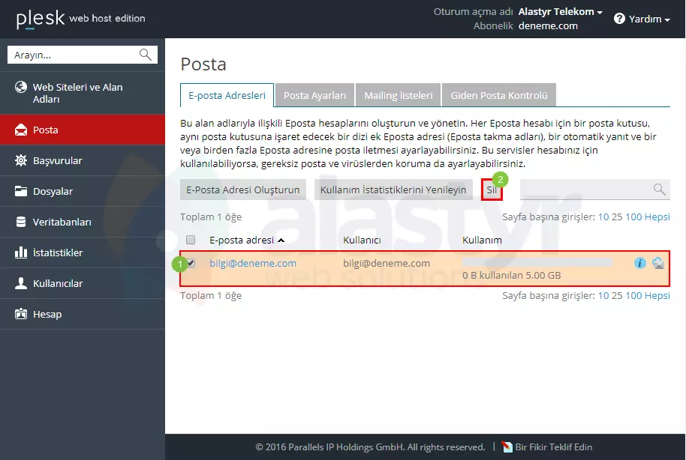686x460 pixels.
Task: Show all entries with bottom Hepsi link
Action: 657,295
